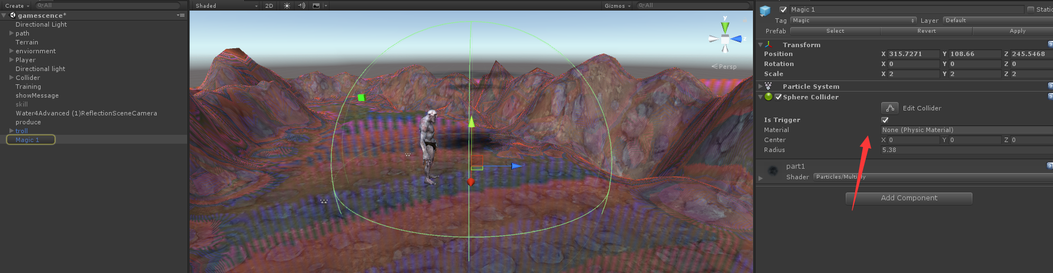The width and height of the screenshot is (1053, 273).
Task: Toggle the Magic 1 active checkbox
Action: [783, 9]
